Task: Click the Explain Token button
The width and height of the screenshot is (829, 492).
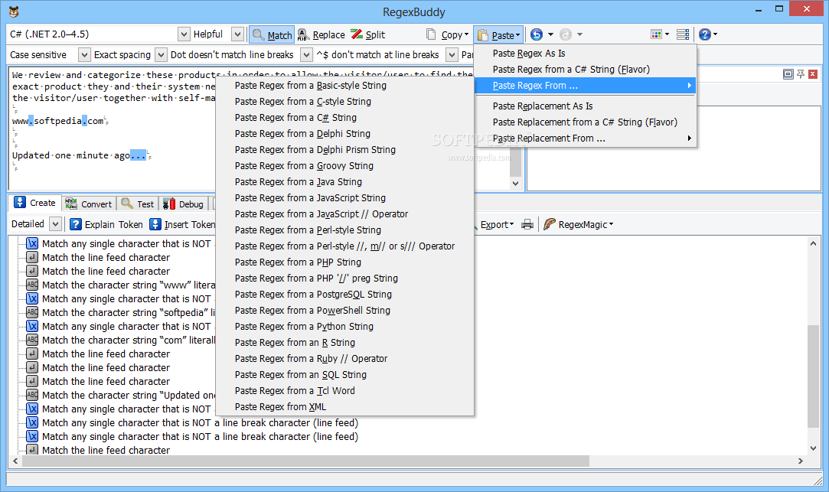Action: [x=106, y=225]
